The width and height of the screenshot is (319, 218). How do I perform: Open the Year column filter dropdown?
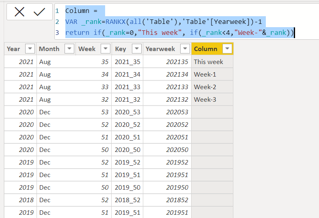click(x=30, y=49)
